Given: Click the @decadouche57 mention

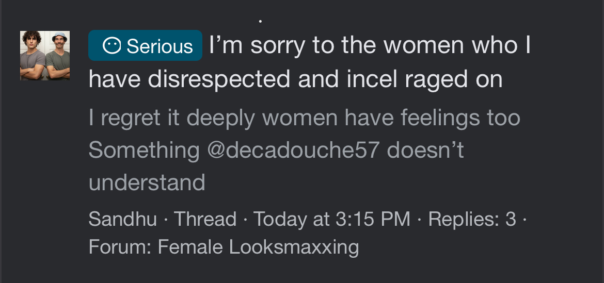Looking at the screenshot, I should click(x=293, y=150).
